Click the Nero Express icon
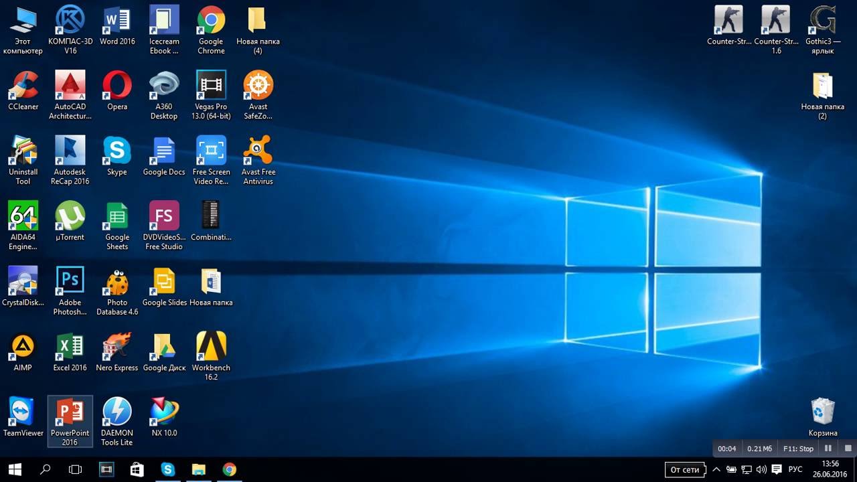The height and width of the screenshot is (482, 857). coord(117,351)
